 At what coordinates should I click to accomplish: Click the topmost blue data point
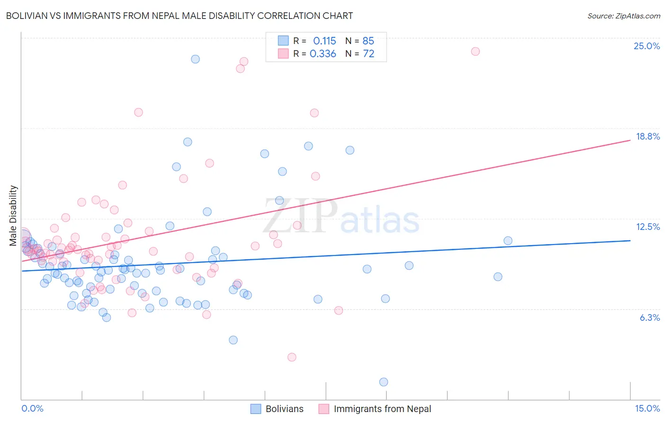(x=195, y=59)
